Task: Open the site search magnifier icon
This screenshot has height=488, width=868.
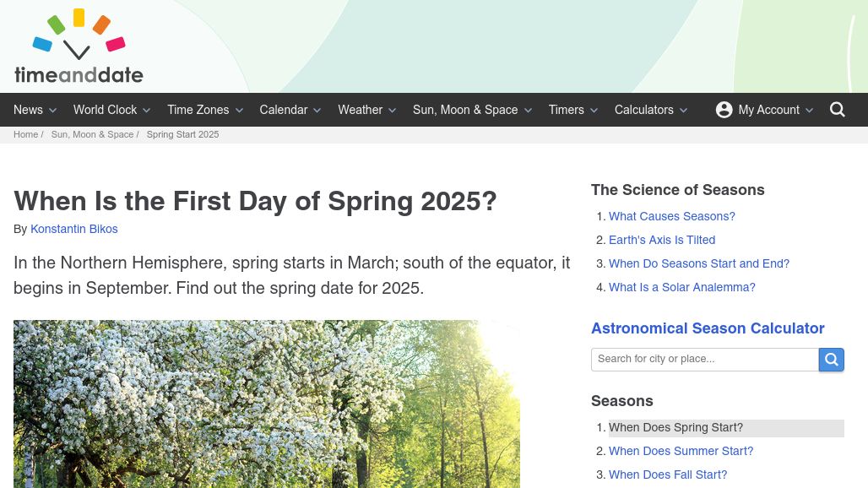Action: (837, 110)
